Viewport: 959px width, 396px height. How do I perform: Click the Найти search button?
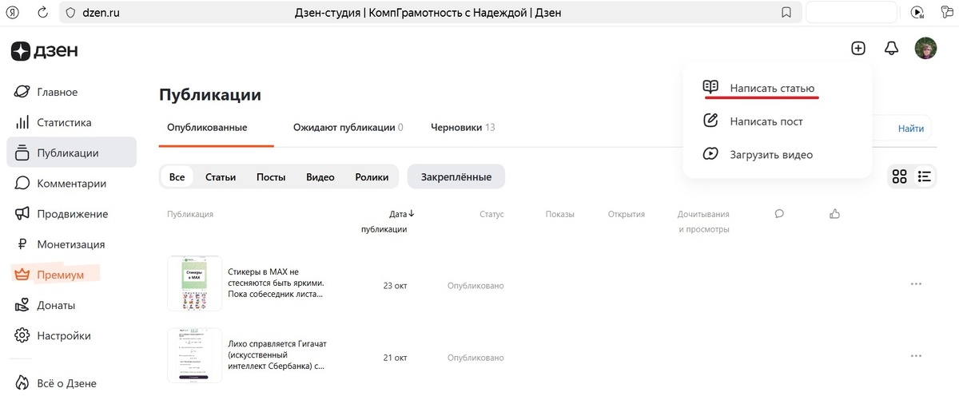[911, 129]
